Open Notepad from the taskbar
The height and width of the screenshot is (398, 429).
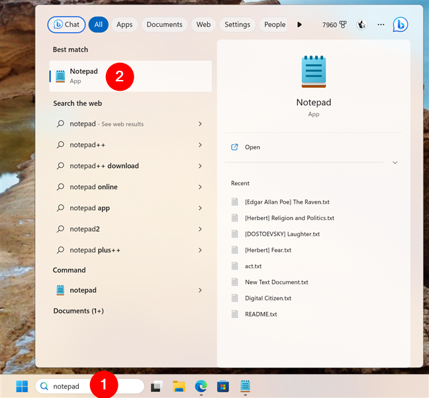click(245, 386)
